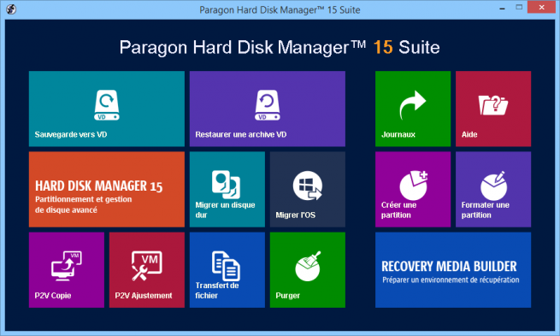Open the Recovery Media Builder tile
560x336 pixels.
453,270
